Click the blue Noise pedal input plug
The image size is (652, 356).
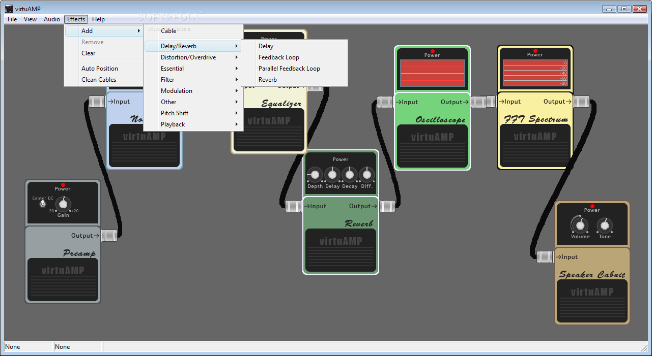point(97,102)
